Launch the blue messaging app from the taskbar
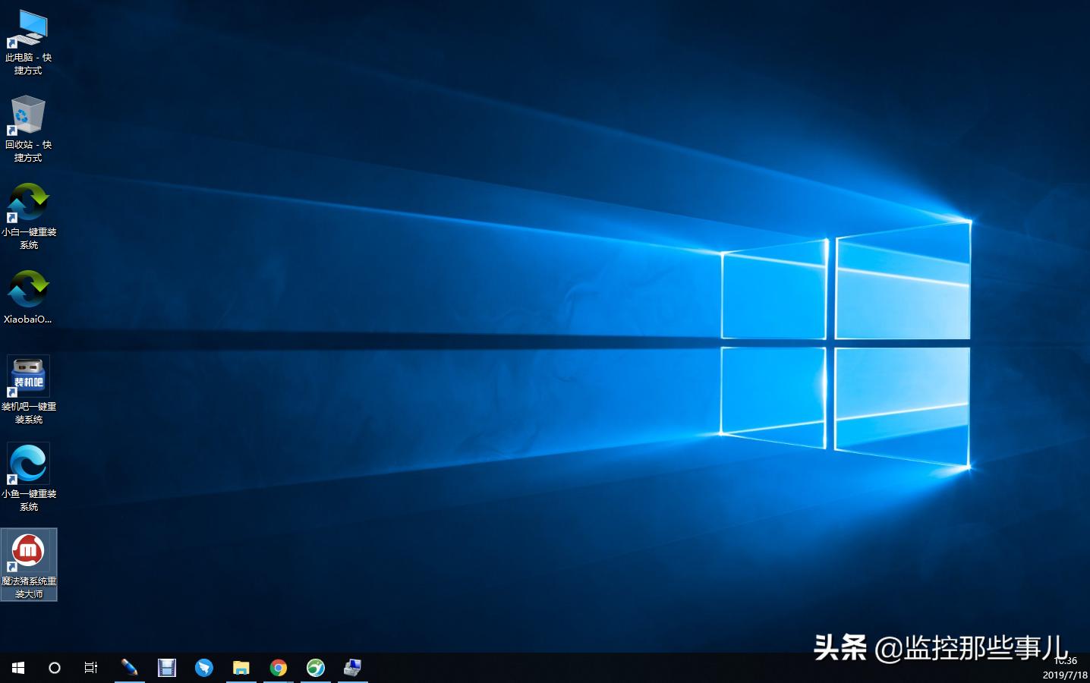The image size is (1090, 683). (204, 668)
